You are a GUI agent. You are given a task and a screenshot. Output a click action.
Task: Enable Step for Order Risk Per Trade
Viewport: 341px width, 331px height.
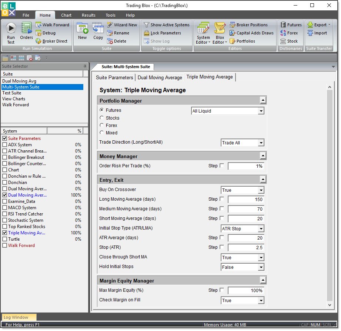coord(222,166)
